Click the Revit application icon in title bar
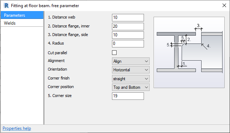 pyautogui.click(x=6, y=6)
